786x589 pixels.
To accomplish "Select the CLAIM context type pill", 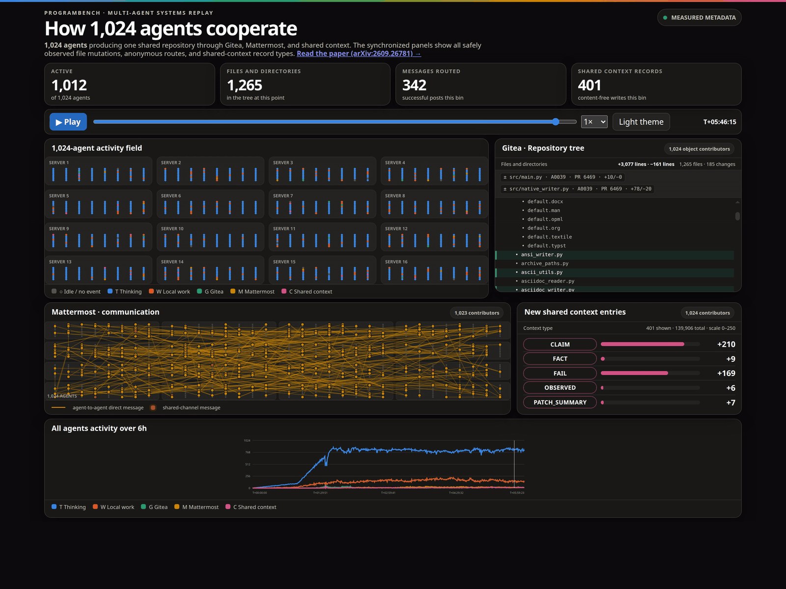I will (560, 345).
